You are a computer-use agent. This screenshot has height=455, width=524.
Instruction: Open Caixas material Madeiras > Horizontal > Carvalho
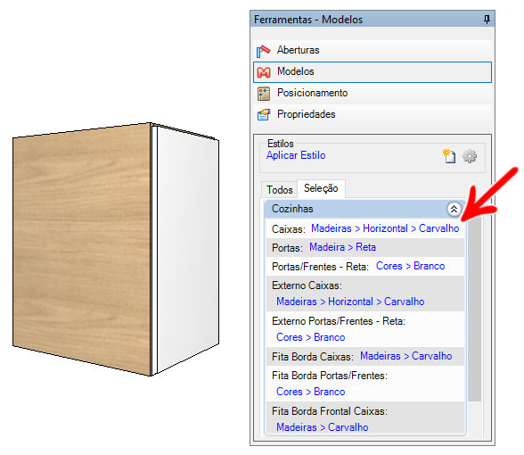tap(385, 228)
